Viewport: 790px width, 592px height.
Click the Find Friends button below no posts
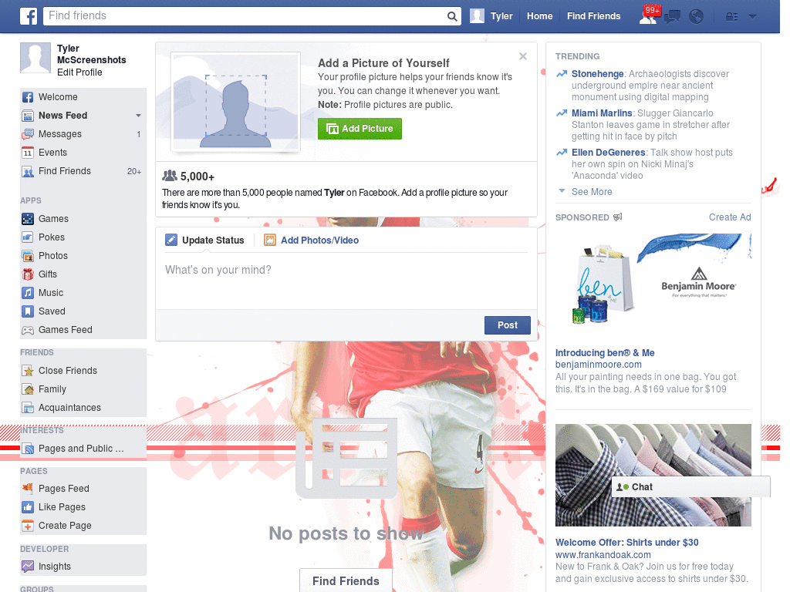click(346, 580)
